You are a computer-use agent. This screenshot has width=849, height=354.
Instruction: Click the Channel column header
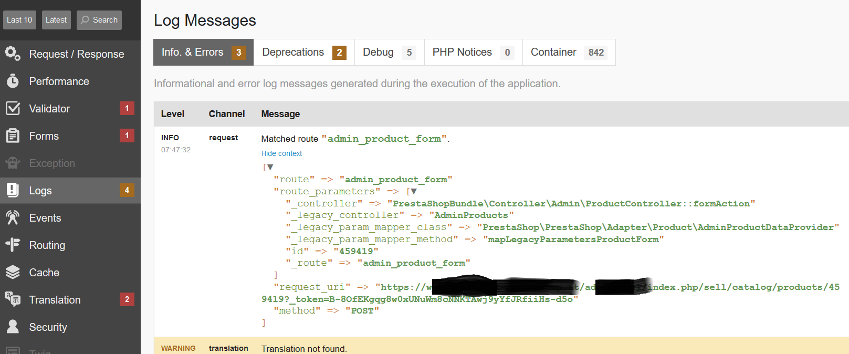click(x=226, y=114)
